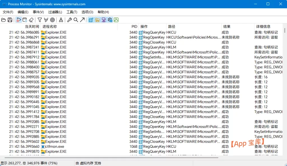Toggle showing profiling events
This screenshot has width=287, height=166.
(116, 20)
